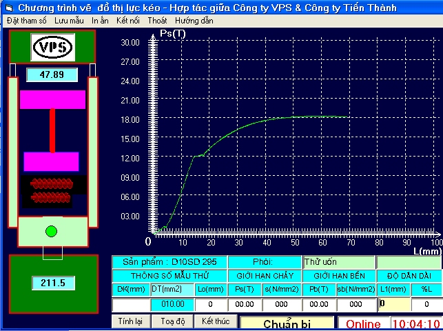Click the Toạ độ button
This screenshot has height=331, width=443.
tap(173, 321)
